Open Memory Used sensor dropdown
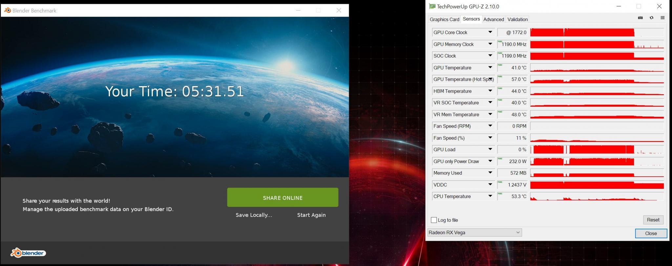This screenshot has height=266, width=672. coord(490,173)
